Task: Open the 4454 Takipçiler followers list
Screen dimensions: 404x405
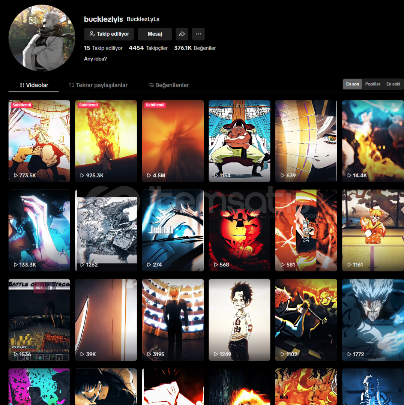Action: (x=148, y=48)
